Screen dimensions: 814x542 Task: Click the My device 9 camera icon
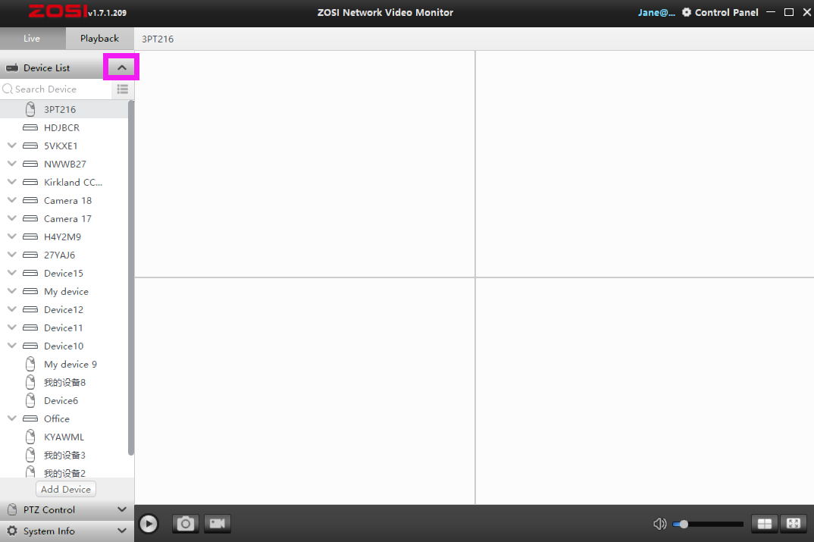[x=30, y=364]
